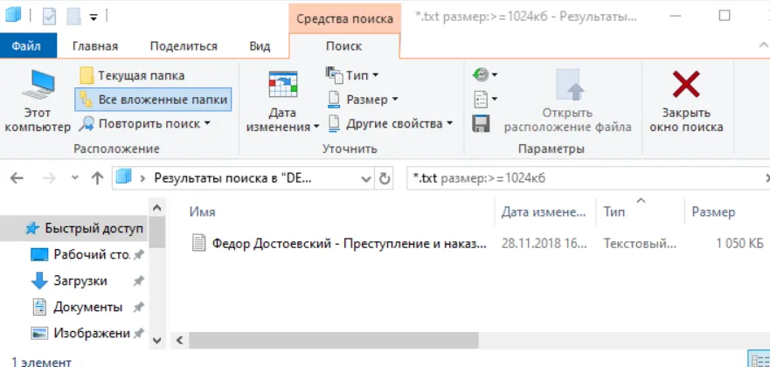Screen dimensions: 770x367
Task: Expand the Size filter dropdown
Action: tap(363, 100)
